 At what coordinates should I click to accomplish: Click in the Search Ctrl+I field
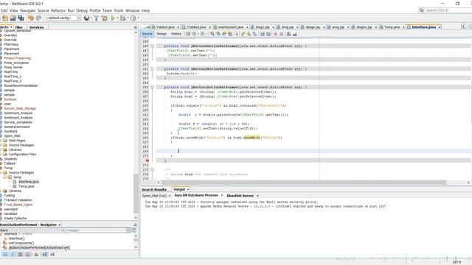click(x=448, y=10)
